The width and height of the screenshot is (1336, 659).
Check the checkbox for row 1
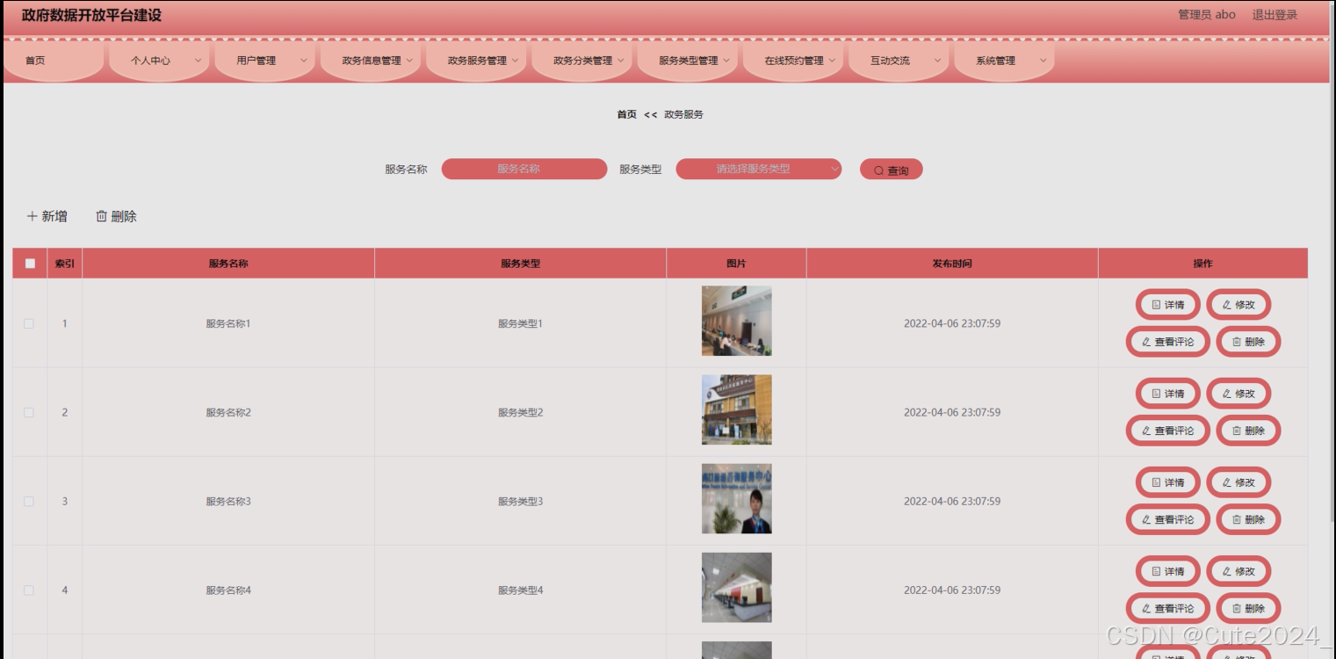click(29, 323)
